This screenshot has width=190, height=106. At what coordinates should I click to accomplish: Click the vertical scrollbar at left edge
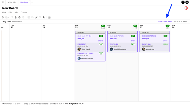2,65
